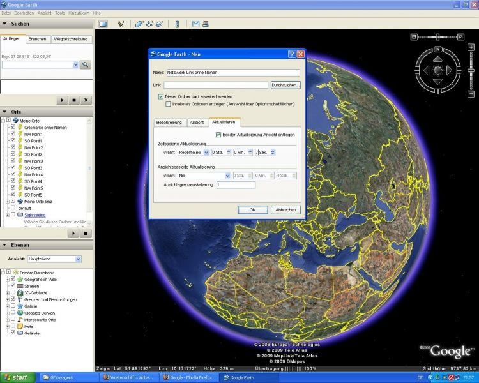This screenshot has height=383, width=479.
Task: Uncheck the Gelände layer checkbox
Action: (13, 333)
